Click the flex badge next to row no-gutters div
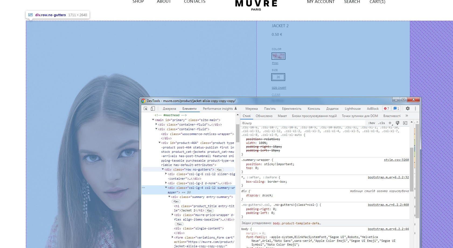The width and height of the screenshot is (453, 248). pos(219,170)
